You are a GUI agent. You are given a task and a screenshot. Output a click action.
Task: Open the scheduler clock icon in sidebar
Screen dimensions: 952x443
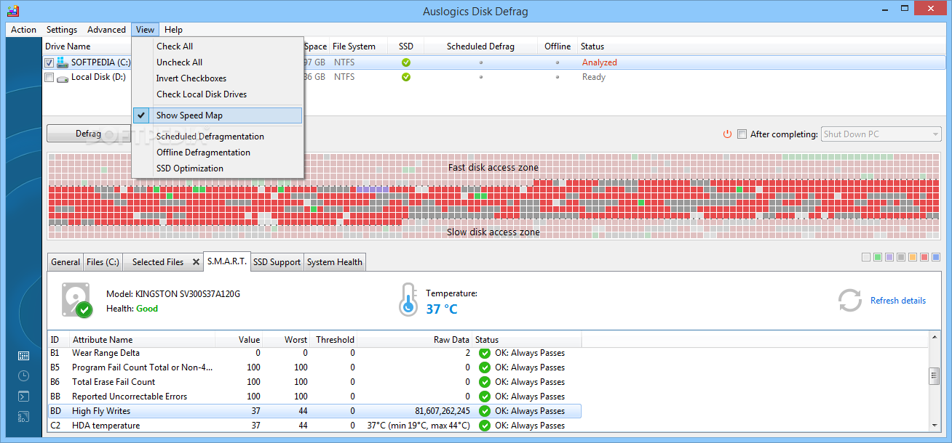point(23,376)
